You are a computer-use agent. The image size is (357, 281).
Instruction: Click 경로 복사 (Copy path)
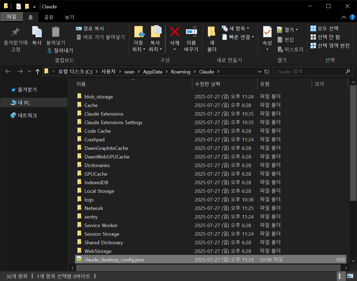90,28
